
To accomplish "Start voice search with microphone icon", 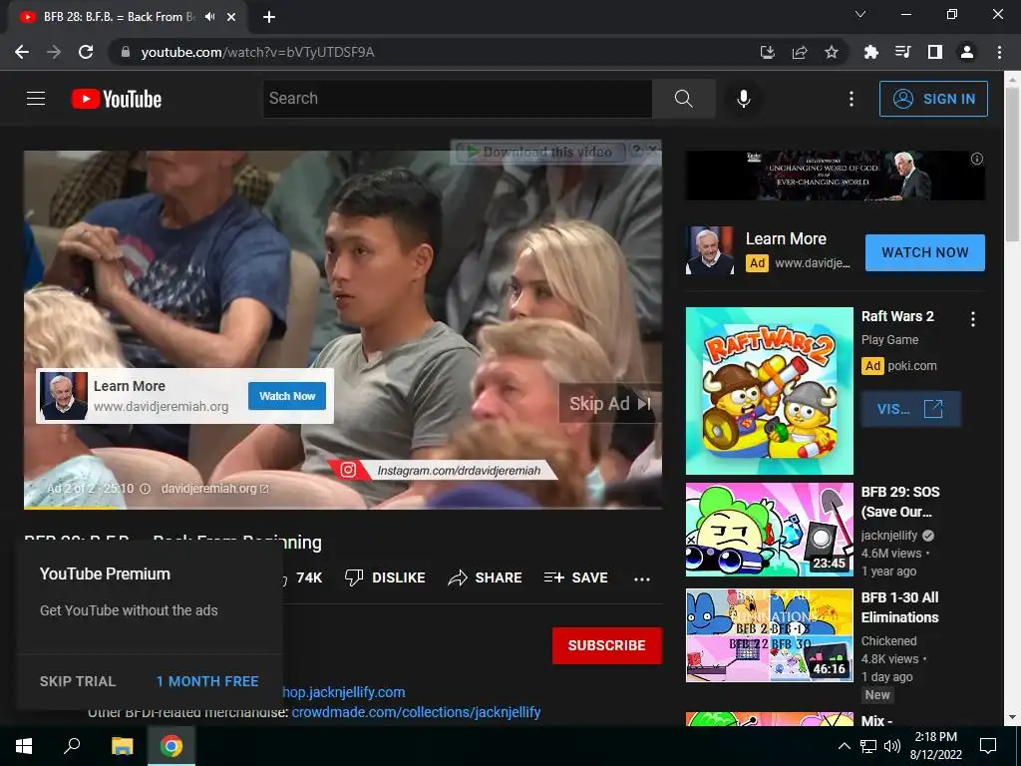I will (744, 99).
